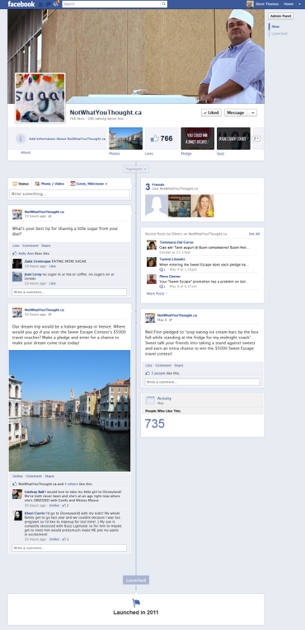Open Steve Thomas profile link
The width and height of the screenshot is (305, 630).
point(266,4)
